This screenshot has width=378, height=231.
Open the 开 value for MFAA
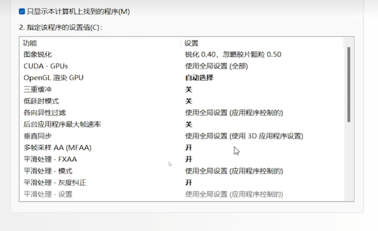point(188,147)
